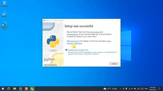Viewport: 163px width, 91px height.
Task: Click the Python logo in the setup sidebar
Action: coord(53,41)
